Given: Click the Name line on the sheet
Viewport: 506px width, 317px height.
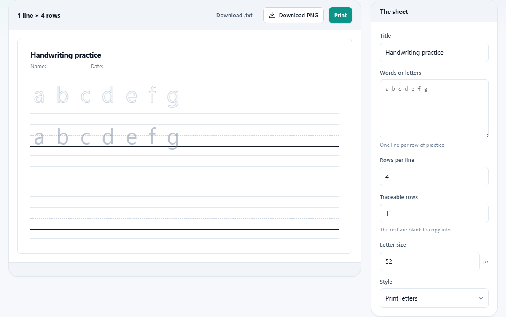Looking at the screenshot, I should coord(57,67).
